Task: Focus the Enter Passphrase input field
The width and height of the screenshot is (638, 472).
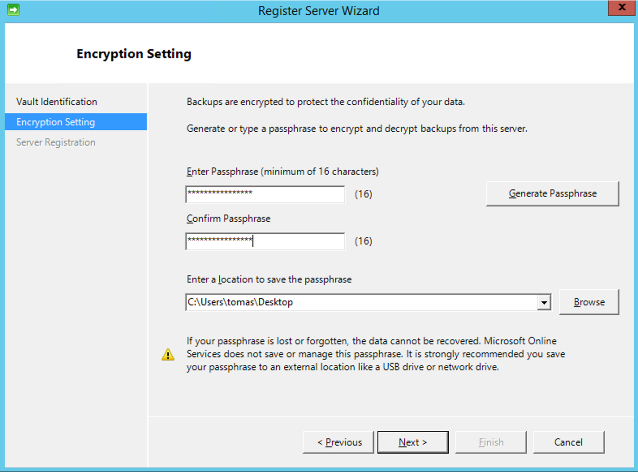Action: [x=265, y=194]
